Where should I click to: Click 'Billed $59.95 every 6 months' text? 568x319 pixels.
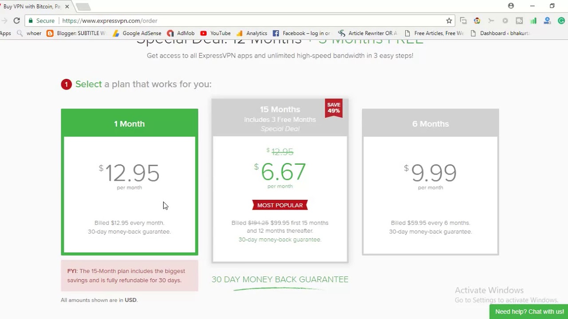(x=430, y=223)
